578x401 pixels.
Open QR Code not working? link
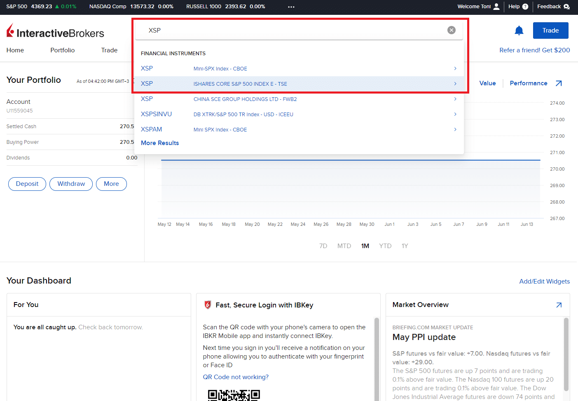click(236, 377)
